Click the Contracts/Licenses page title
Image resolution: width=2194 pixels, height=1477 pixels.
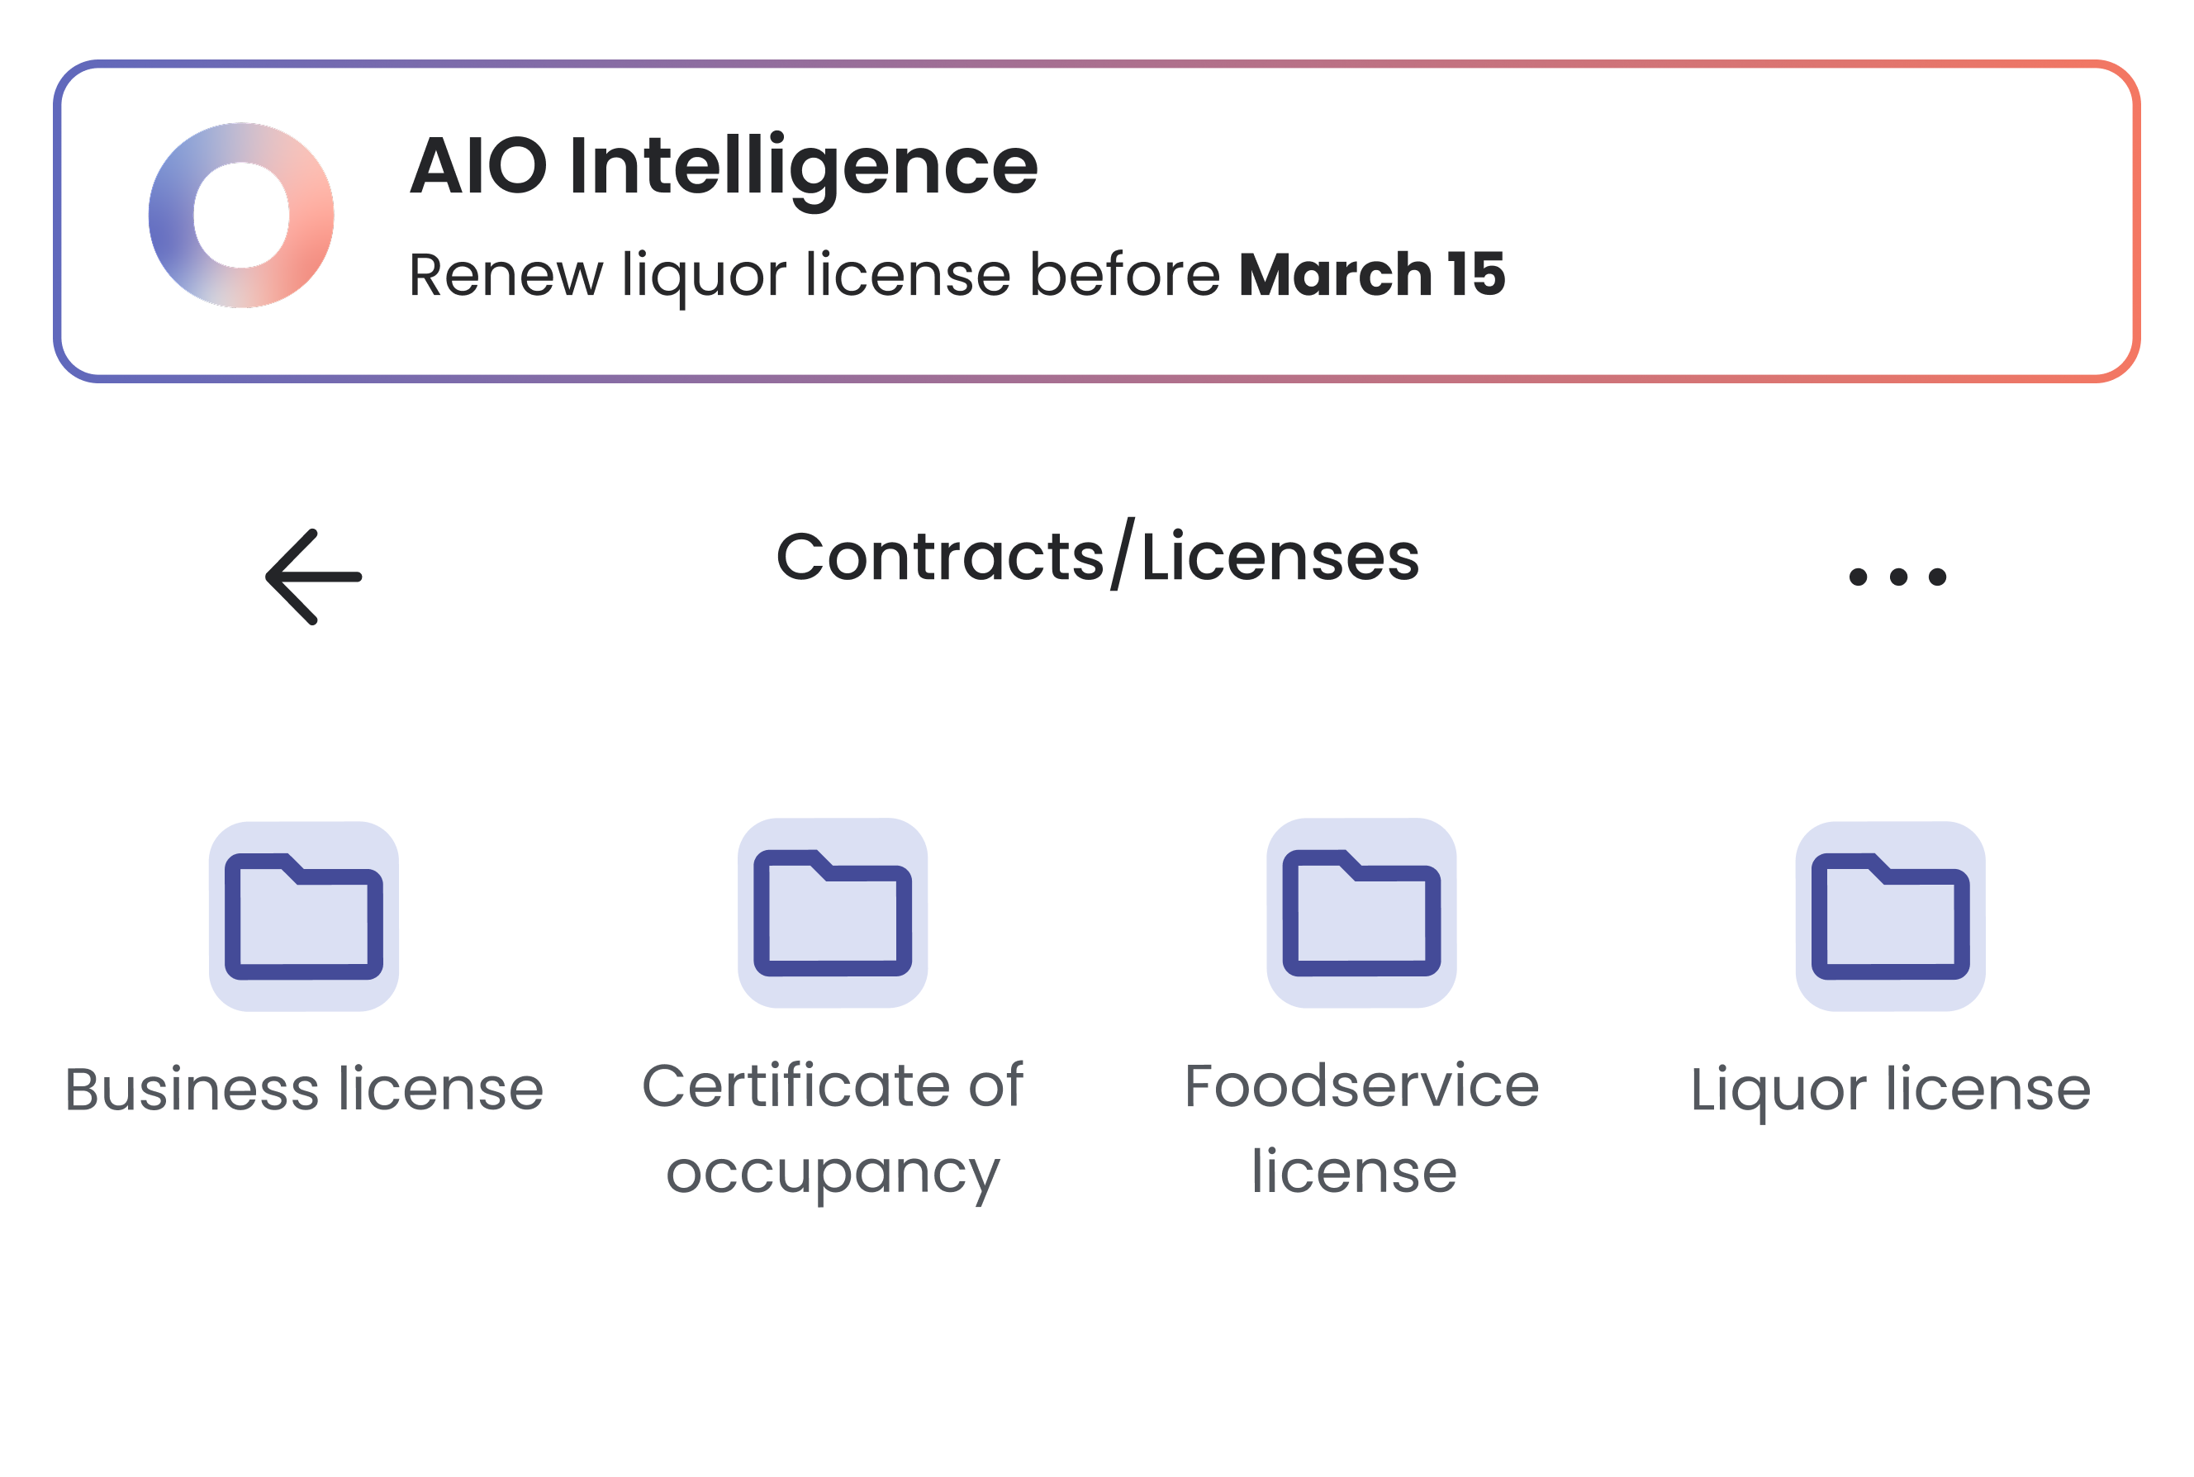click(1098, 556)
